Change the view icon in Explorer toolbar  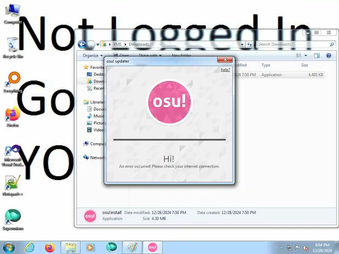pyautogui.click(x=299, y=56)
